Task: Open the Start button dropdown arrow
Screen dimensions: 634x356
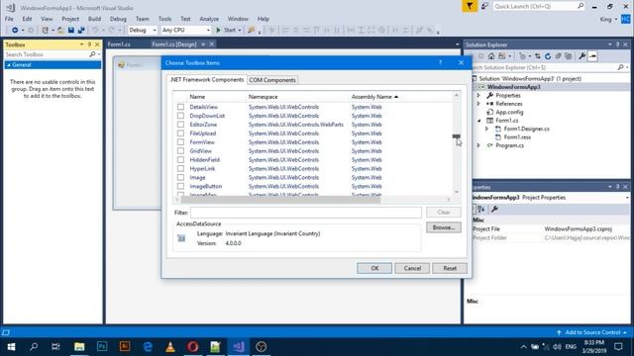Action: click(x=240, y=31)
